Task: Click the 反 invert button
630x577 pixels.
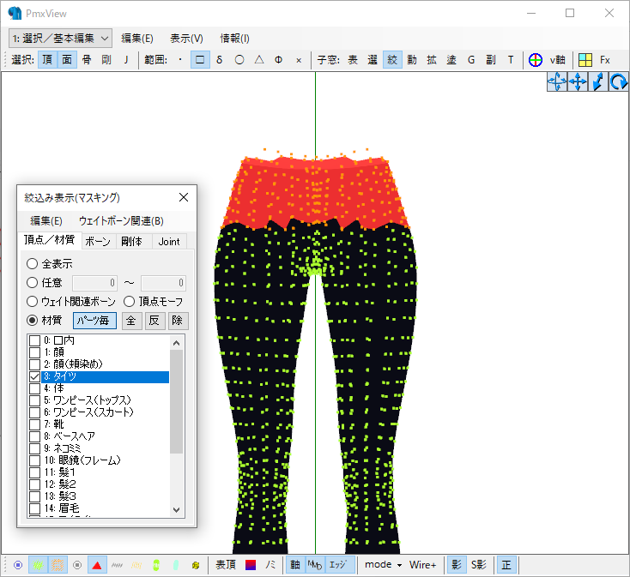Action: 154,321
